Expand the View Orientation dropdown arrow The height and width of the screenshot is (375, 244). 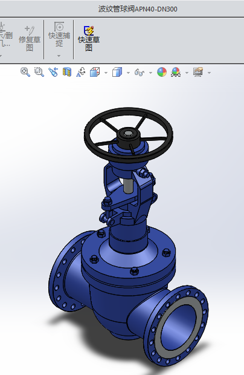106,73
